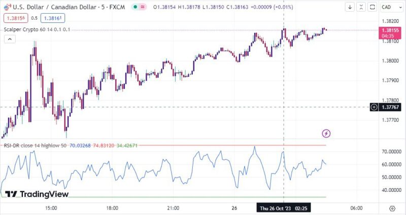
Task: Click the 21:00 time axis label
Action: click(x=173, y=208)
